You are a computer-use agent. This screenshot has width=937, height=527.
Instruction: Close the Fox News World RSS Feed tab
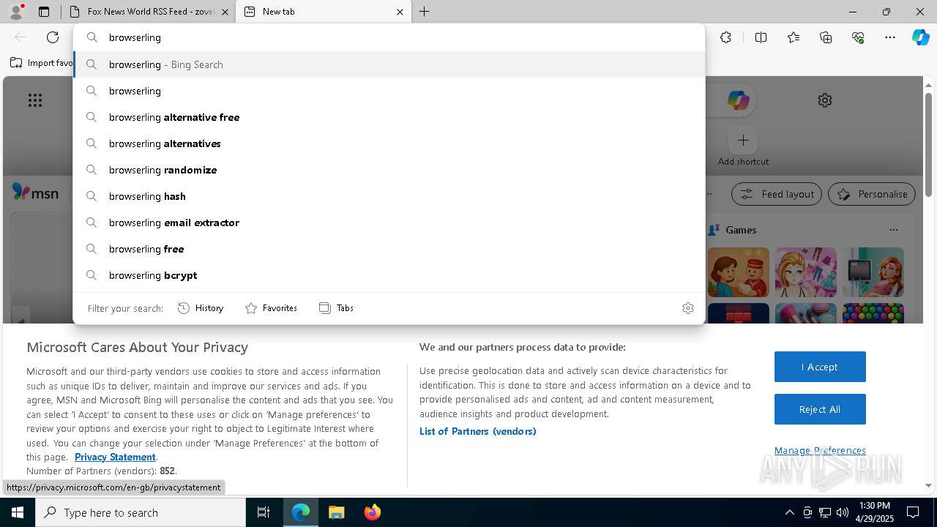(x=225, y=12)
